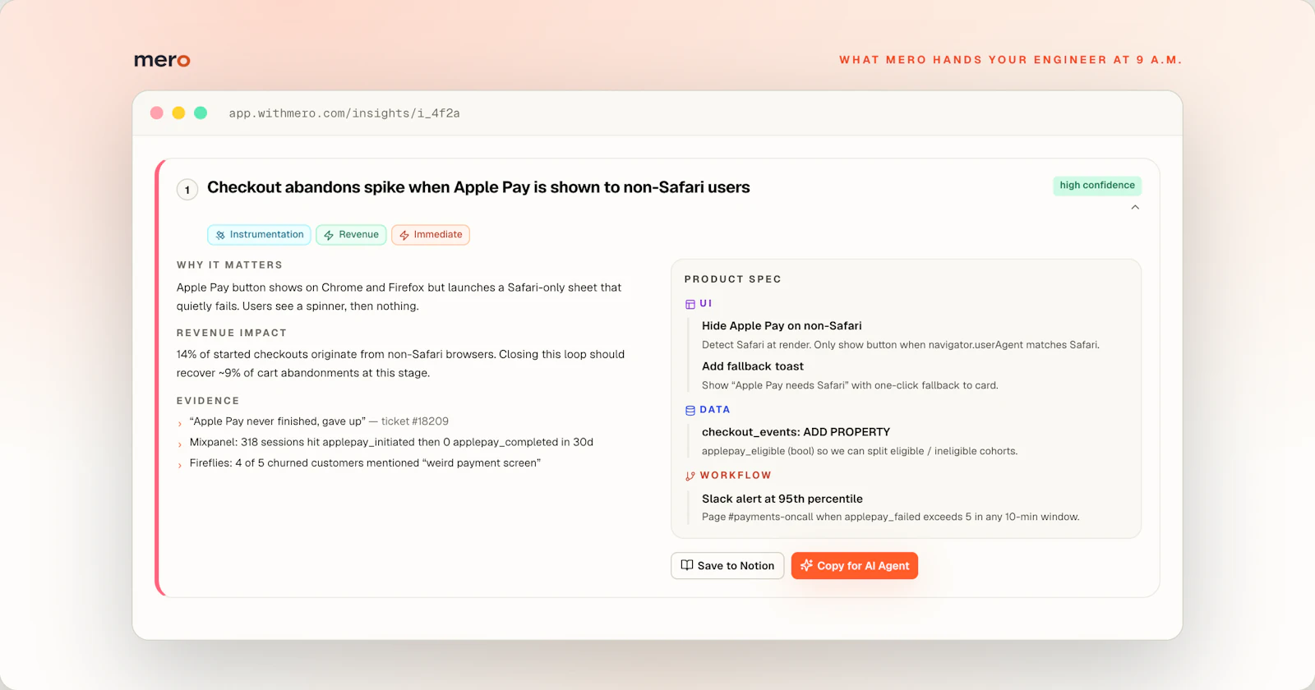1315x690 pixels.
Task: Click the bullet arrow beside the Apple Pay quote
Action: [x=180, y=424]
